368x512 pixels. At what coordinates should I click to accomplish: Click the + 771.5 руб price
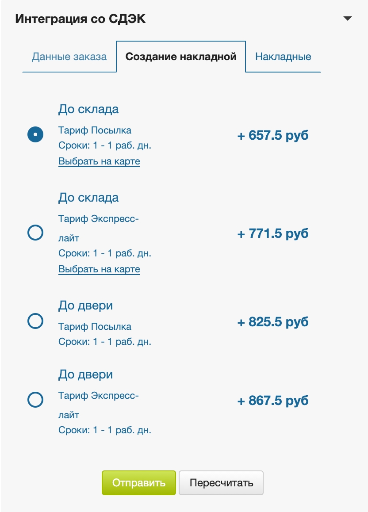(x=273, y=233)
